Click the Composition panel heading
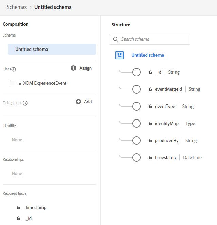The width and height of the screenshot is (217, 225). tap(15, 24)
